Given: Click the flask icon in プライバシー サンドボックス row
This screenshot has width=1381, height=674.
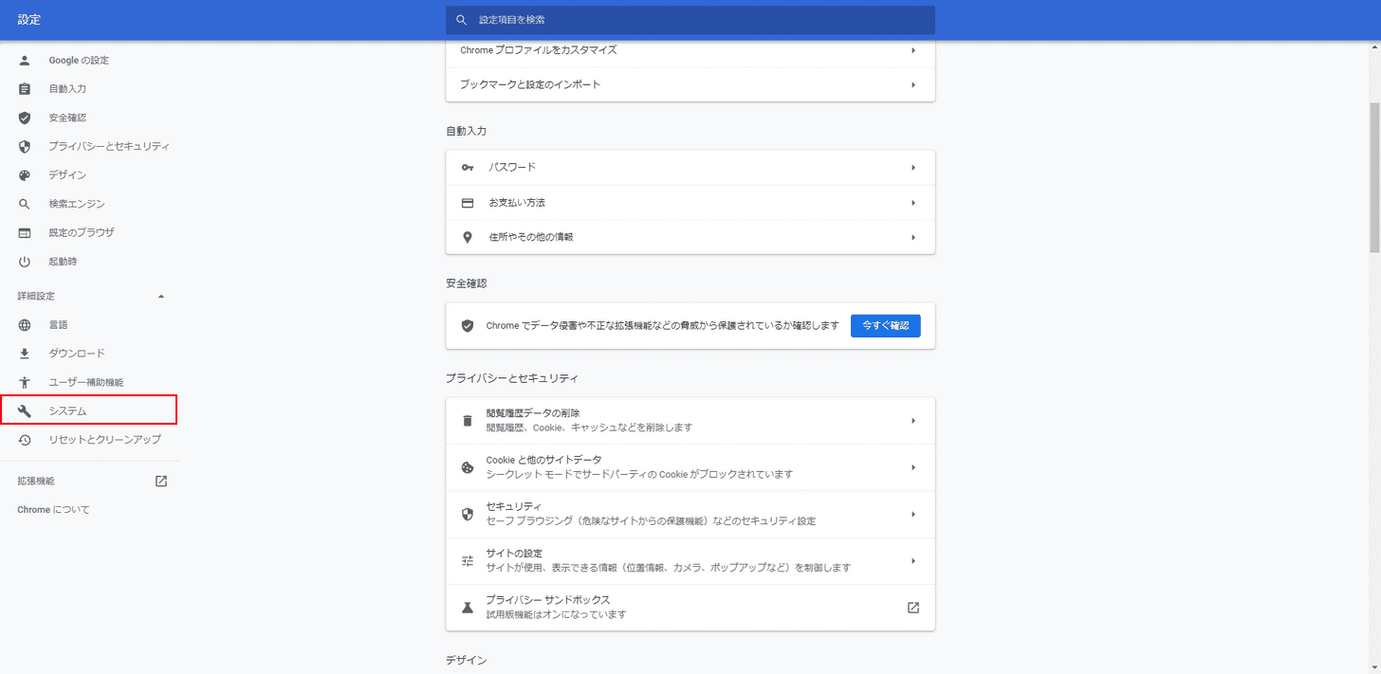Looking at the screenshot, I should coord(467,608).
